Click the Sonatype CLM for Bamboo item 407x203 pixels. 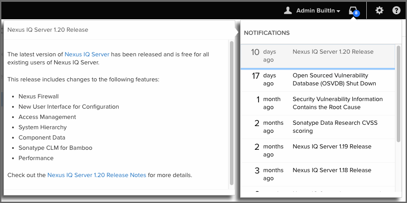pos(55,148)
